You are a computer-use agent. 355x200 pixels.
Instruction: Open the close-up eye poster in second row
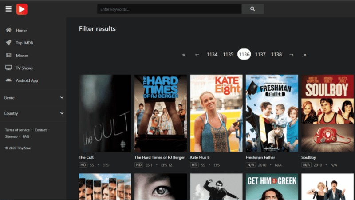(x=161, y=187)
